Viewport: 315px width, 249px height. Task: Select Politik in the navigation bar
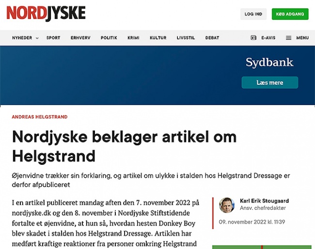tap(109, 38)
